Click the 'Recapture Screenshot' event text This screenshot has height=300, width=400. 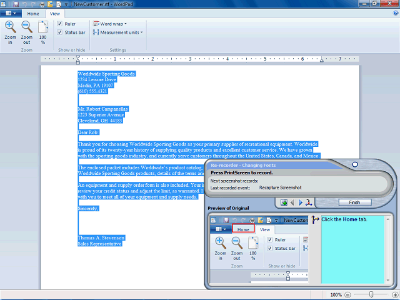[281, 187]
